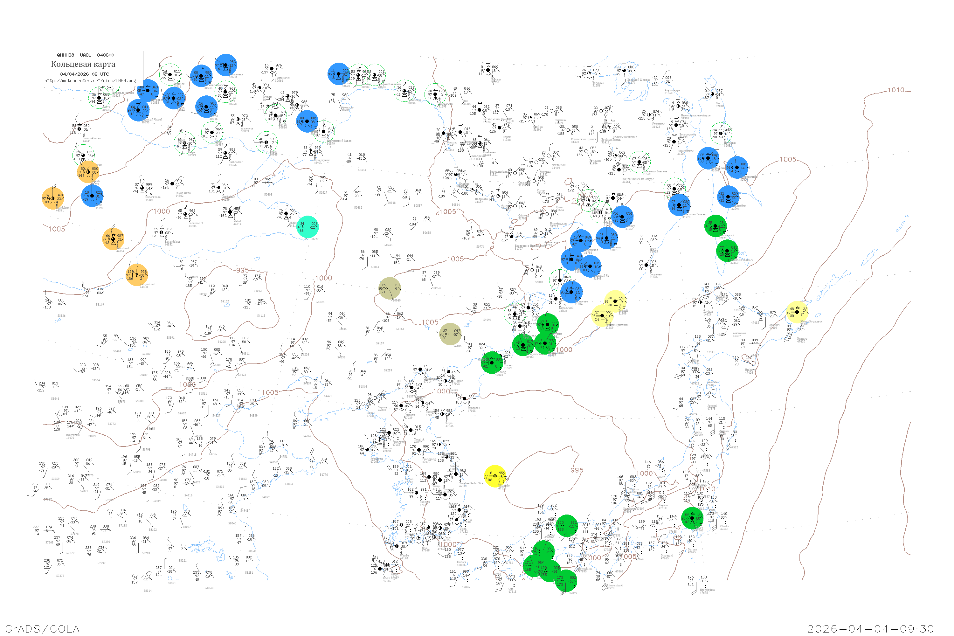954x636 pixels.
Task: Select the olive station circle 50949
Action: 389,288
